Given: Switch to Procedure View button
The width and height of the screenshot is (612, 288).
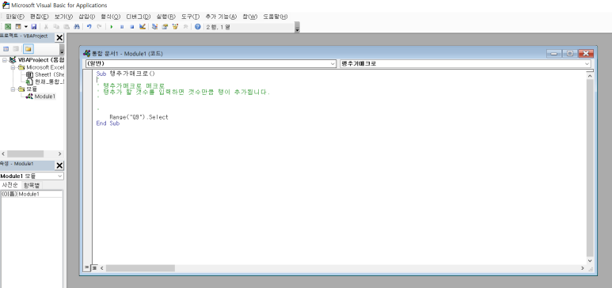Looking at the screenshot, I should tap(86, 268).
